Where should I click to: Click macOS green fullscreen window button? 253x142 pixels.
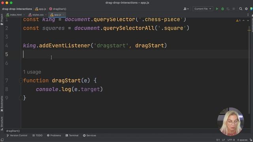[x=11, y=3]
